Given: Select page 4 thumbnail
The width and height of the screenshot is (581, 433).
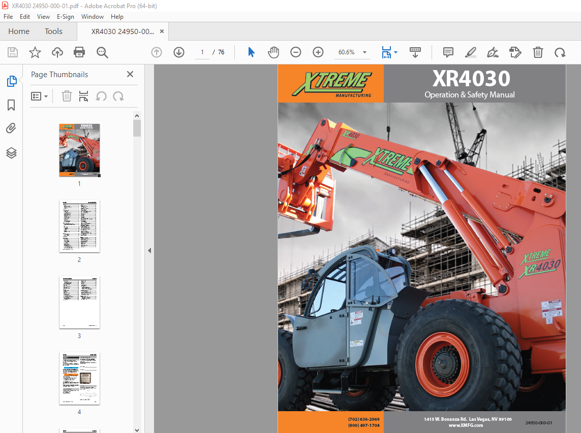Looking at the screenshot, I should click(x=79, y=379).
